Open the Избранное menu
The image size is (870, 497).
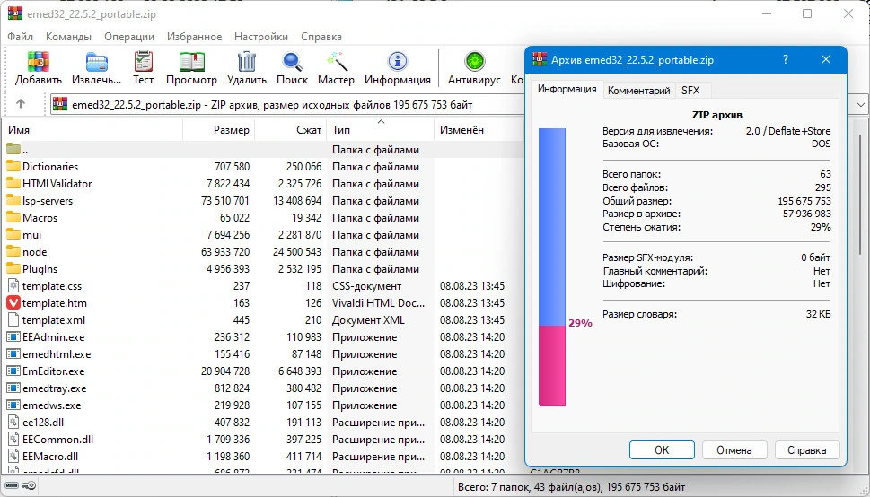(194, 37)
